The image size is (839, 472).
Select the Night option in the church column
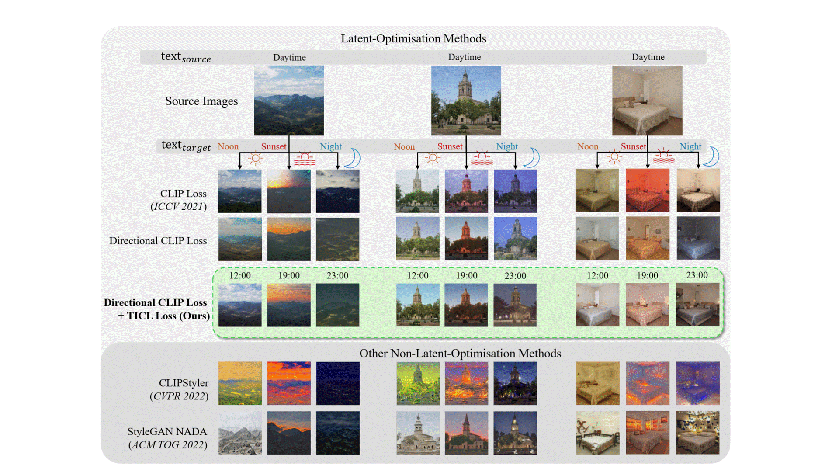point(507,146)
